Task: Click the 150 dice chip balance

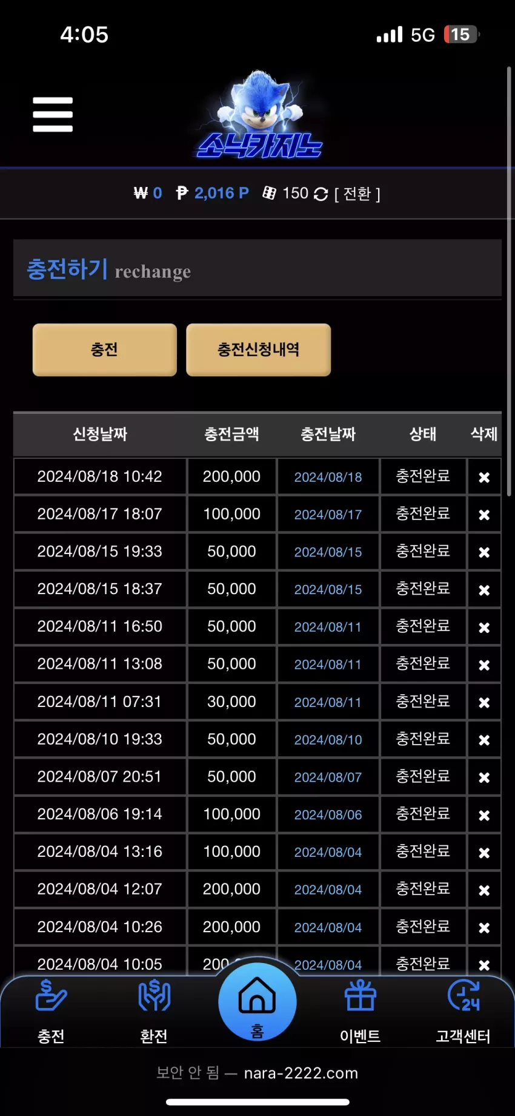Action: (285, 193)
